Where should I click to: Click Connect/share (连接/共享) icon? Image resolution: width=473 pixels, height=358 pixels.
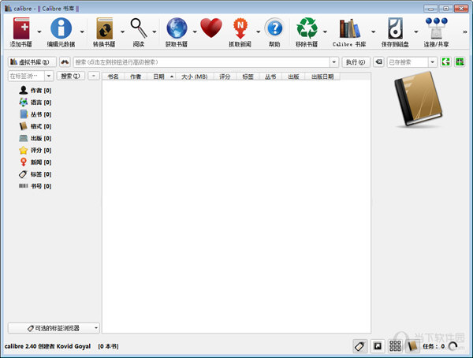coord(436,28)
